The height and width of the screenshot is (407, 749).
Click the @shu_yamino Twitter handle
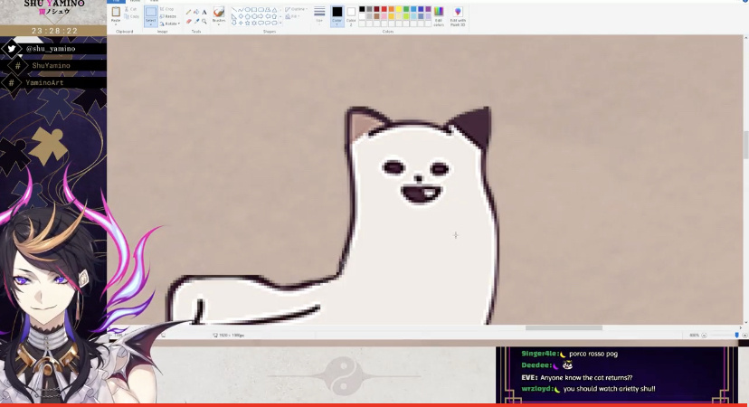[x=51, y=48]
